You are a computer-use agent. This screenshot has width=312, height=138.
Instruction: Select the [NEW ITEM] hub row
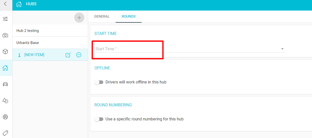[50, 55]
